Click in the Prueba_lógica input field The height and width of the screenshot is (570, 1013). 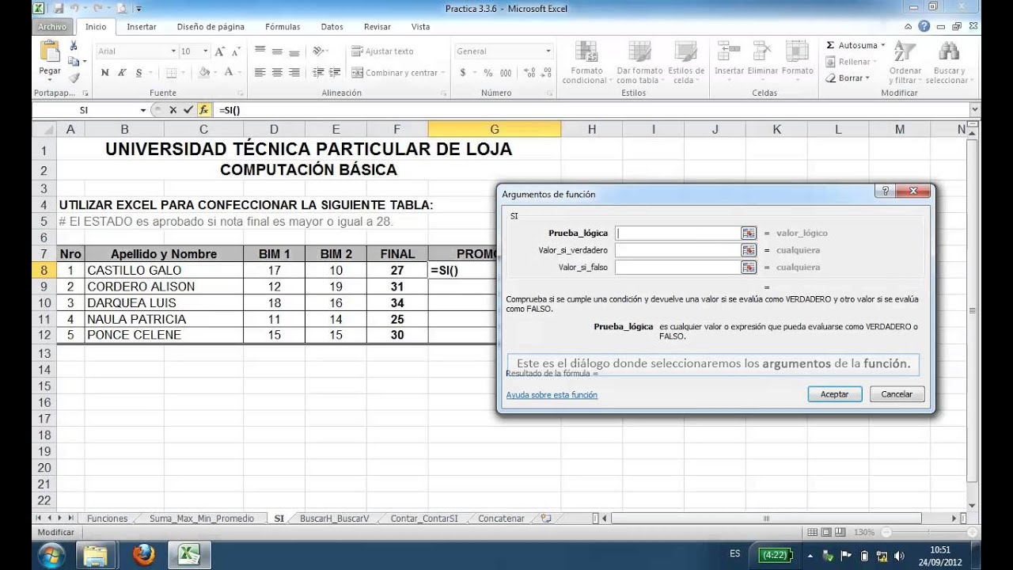[677, 233]
